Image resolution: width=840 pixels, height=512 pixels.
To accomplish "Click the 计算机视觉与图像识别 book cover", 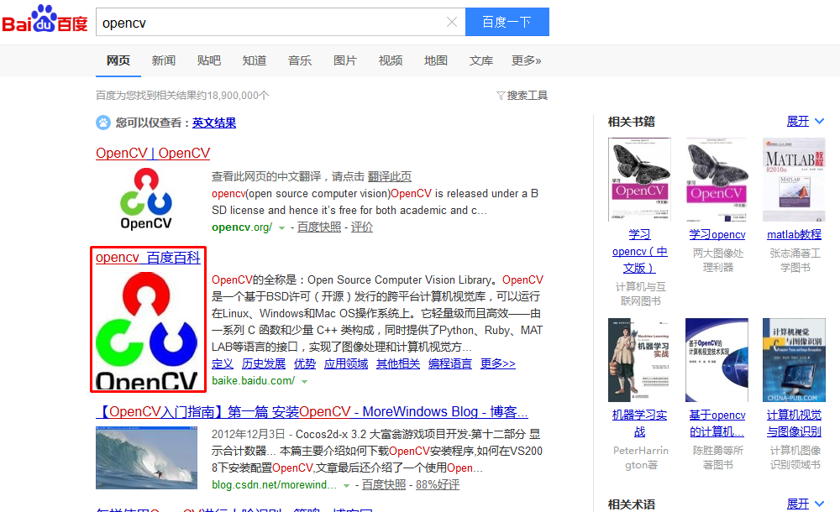I will 794,360.
